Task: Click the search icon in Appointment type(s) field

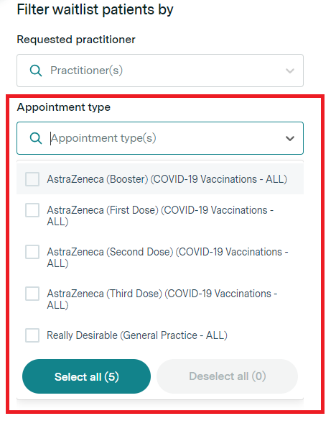Action: [36, 138]
